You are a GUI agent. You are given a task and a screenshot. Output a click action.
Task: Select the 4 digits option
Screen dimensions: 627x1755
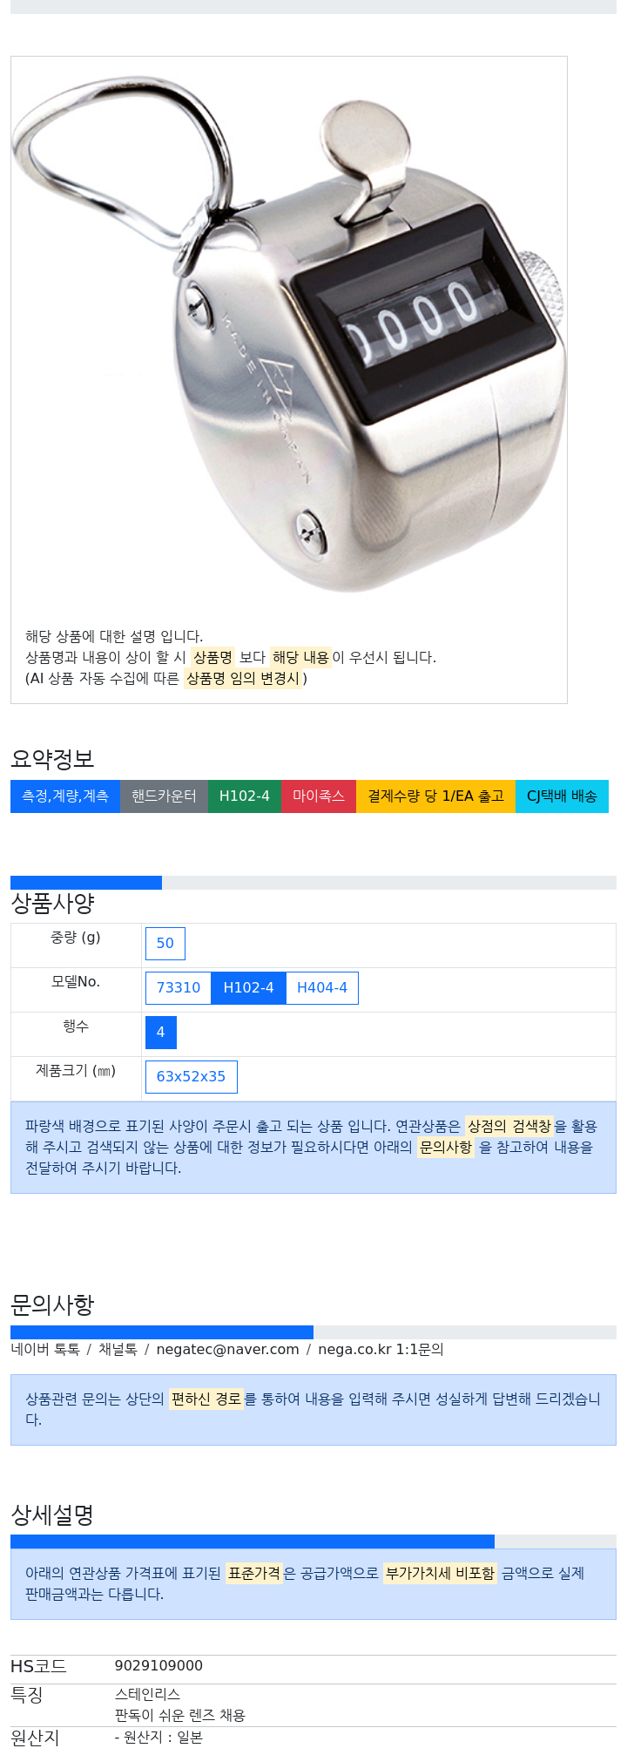(160, 1032)
